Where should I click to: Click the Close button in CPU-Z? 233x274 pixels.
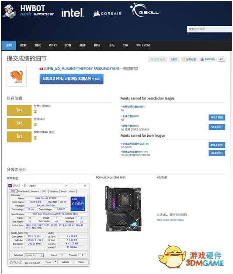pyautogui.click(x=81, y=262)
